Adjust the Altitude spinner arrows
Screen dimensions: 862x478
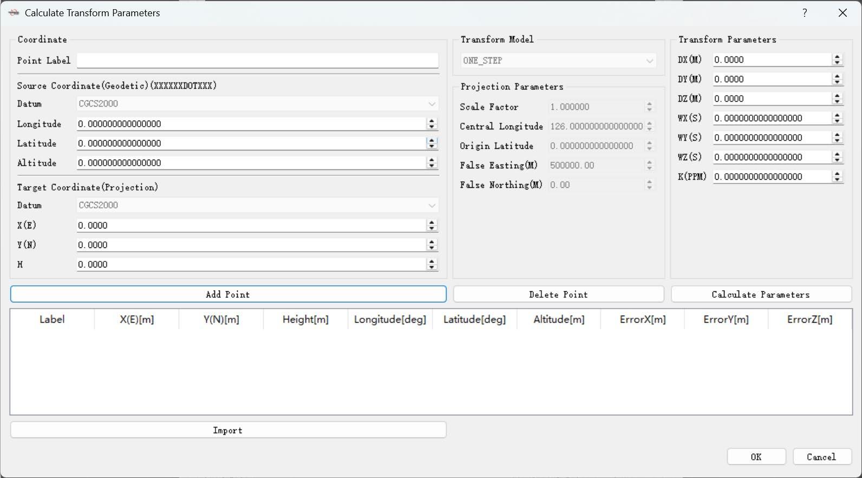pyautogui.click(x=432, y=163)
